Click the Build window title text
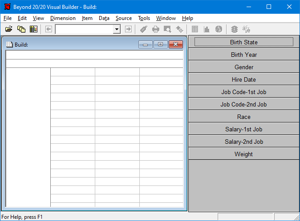This screenshot has height=221, width=300. (21, 45)
